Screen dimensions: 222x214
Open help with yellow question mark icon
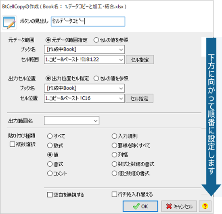click(x=205, y=206)
